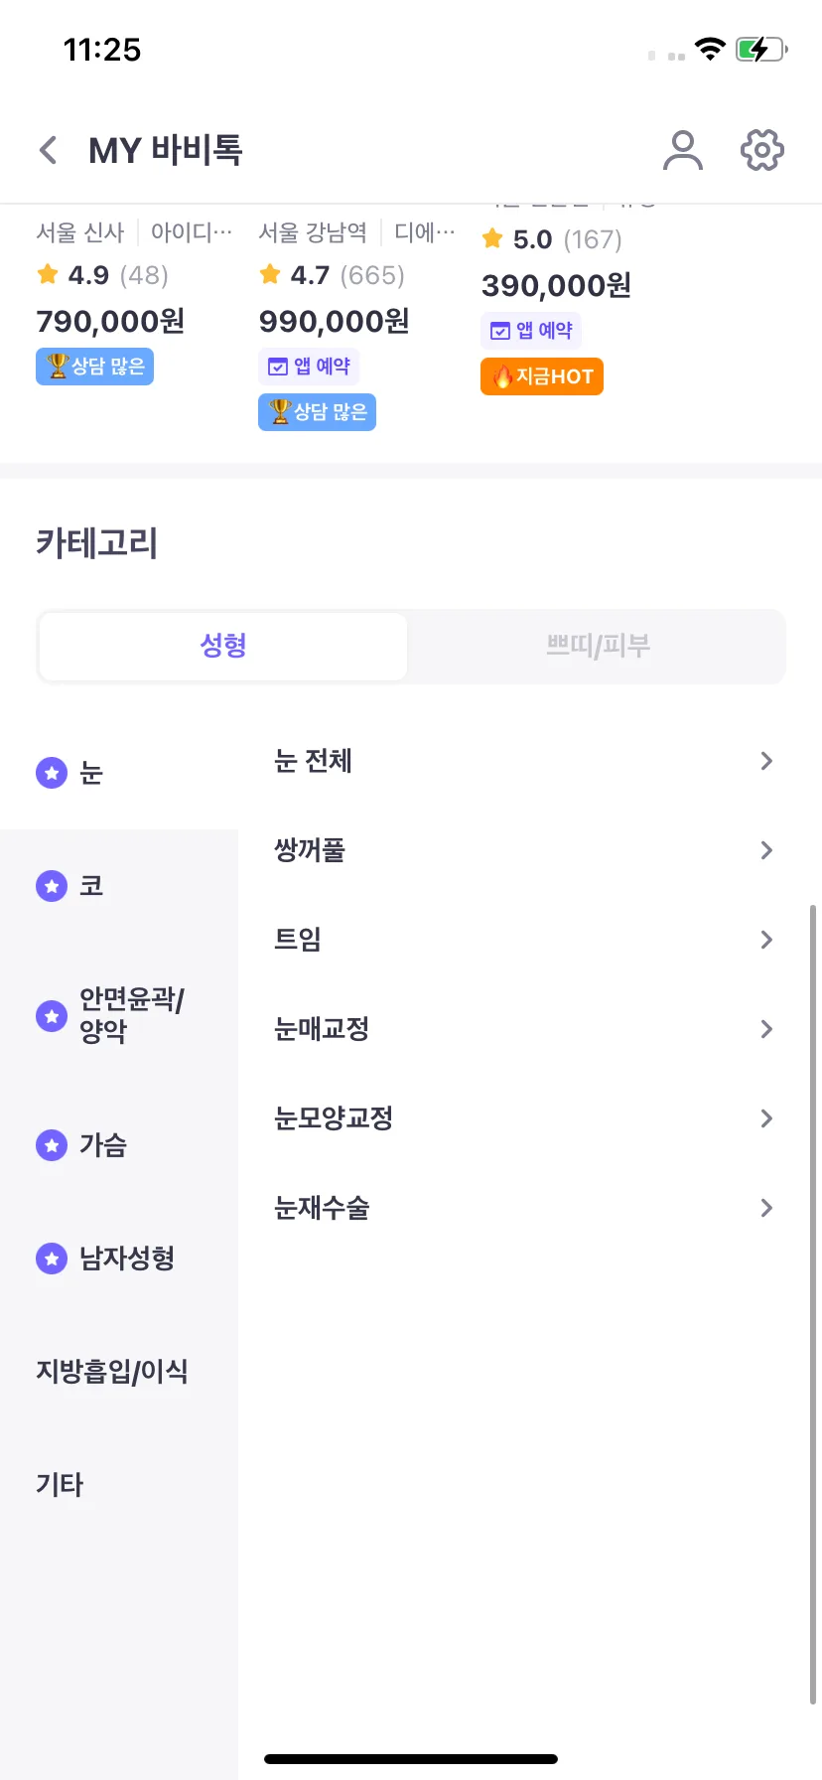Tap the 앱 예약 badge under 990,000원
822x1780 pixels.
309,367
